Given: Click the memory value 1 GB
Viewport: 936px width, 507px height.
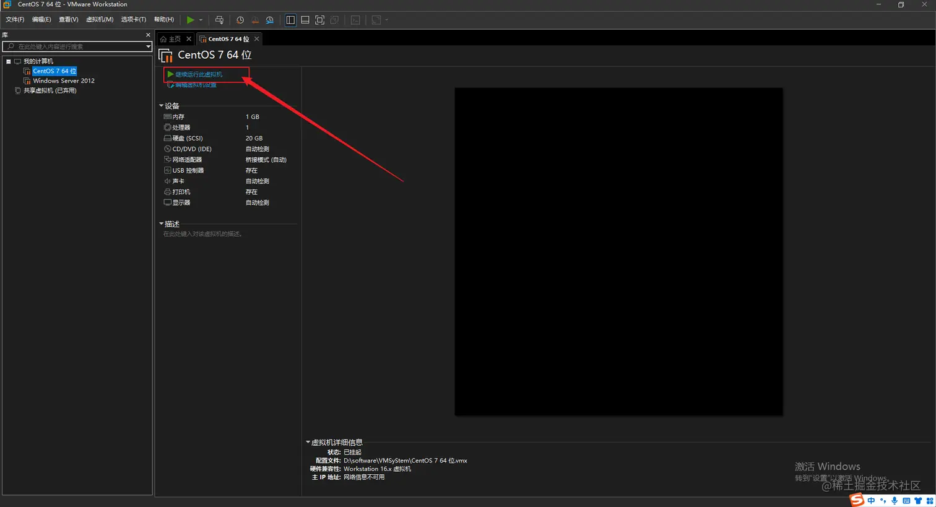Looking at the screenshot, I should (253, 117).
